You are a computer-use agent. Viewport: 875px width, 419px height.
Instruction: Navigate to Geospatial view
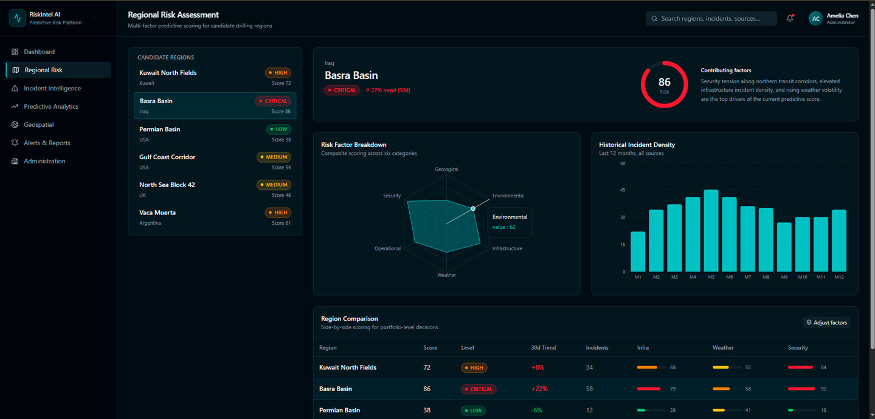(58, 124)
